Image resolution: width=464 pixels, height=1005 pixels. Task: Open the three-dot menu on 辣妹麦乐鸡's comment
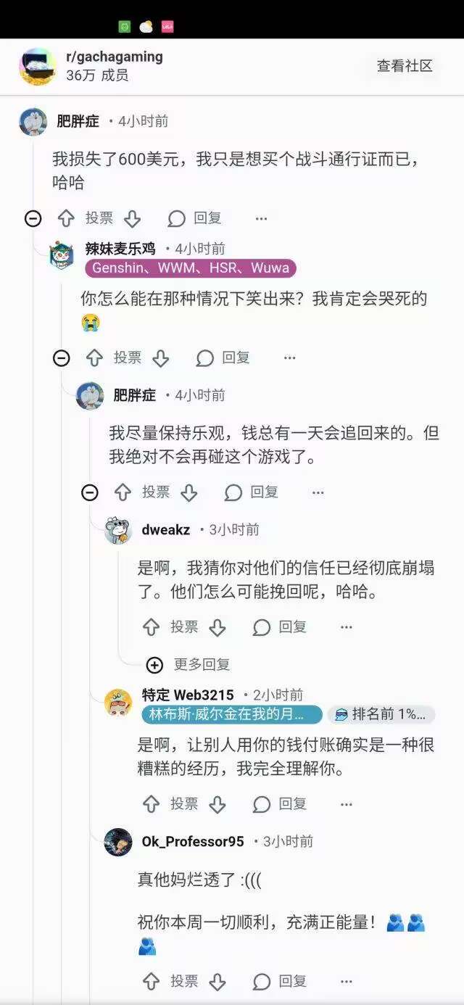(x=290, y=358)
